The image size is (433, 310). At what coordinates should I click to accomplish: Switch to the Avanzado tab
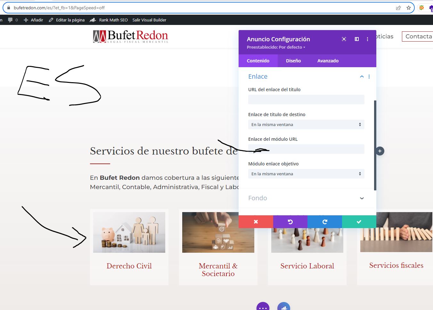tap(328, 61)
